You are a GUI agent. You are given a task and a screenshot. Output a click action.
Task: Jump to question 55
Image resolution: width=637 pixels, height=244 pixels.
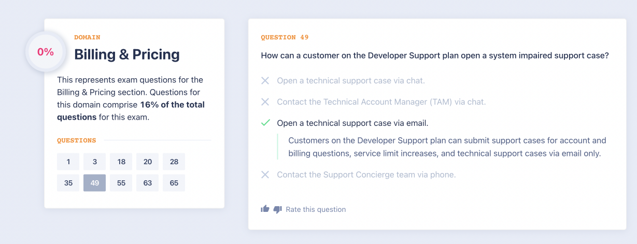(121, 183)
